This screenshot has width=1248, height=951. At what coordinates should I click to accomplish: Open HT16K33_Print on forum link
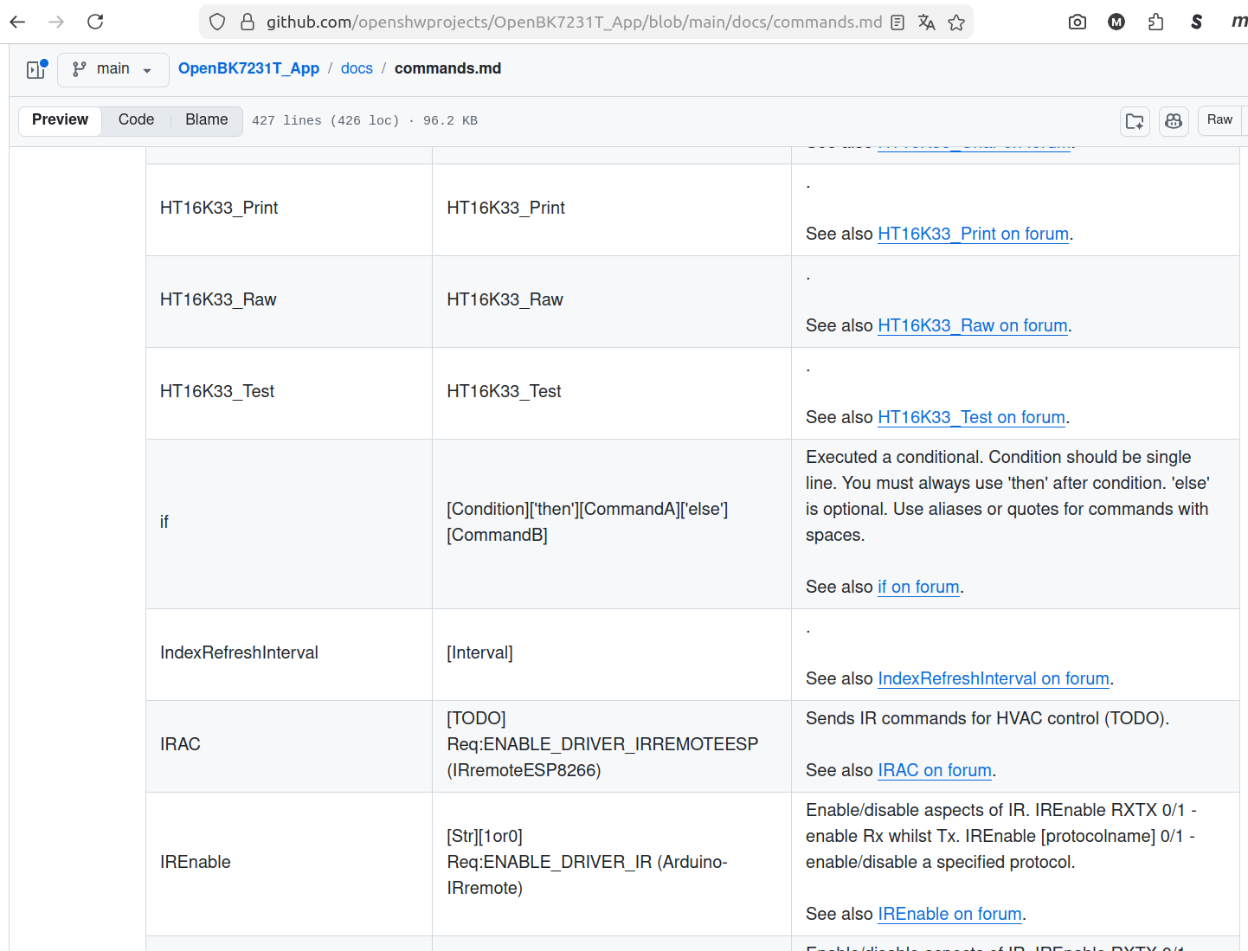click(973, 234)
